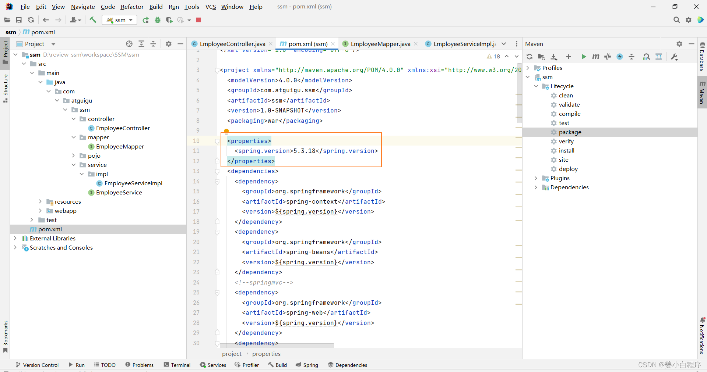Execute a Maven goal
Image resolution: width=707 pixels, height=372 pixels.
[x=596, y=57]
